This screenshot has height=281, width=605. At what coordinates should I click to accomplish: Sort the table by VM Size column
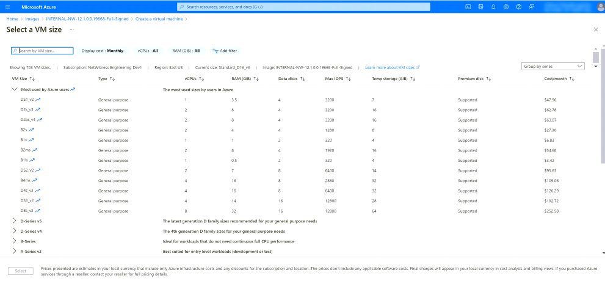coord(24,79)
